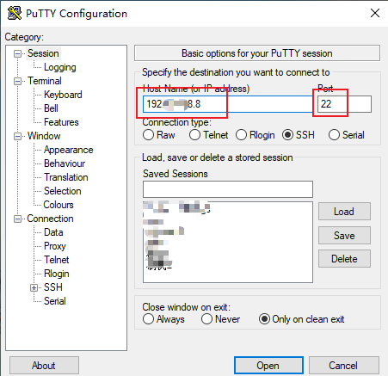Go to the Proxy settings category
The height and width of the screenshot is (376, 388).
click(x=55, y=246)
